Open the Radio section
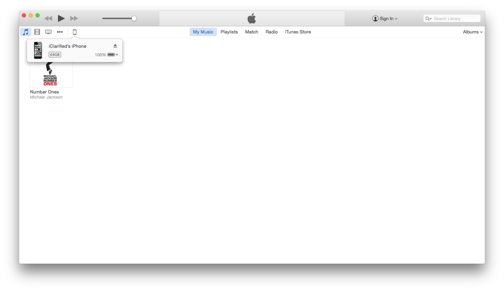The height and width of the screenshot is (291, 504). 271,32
